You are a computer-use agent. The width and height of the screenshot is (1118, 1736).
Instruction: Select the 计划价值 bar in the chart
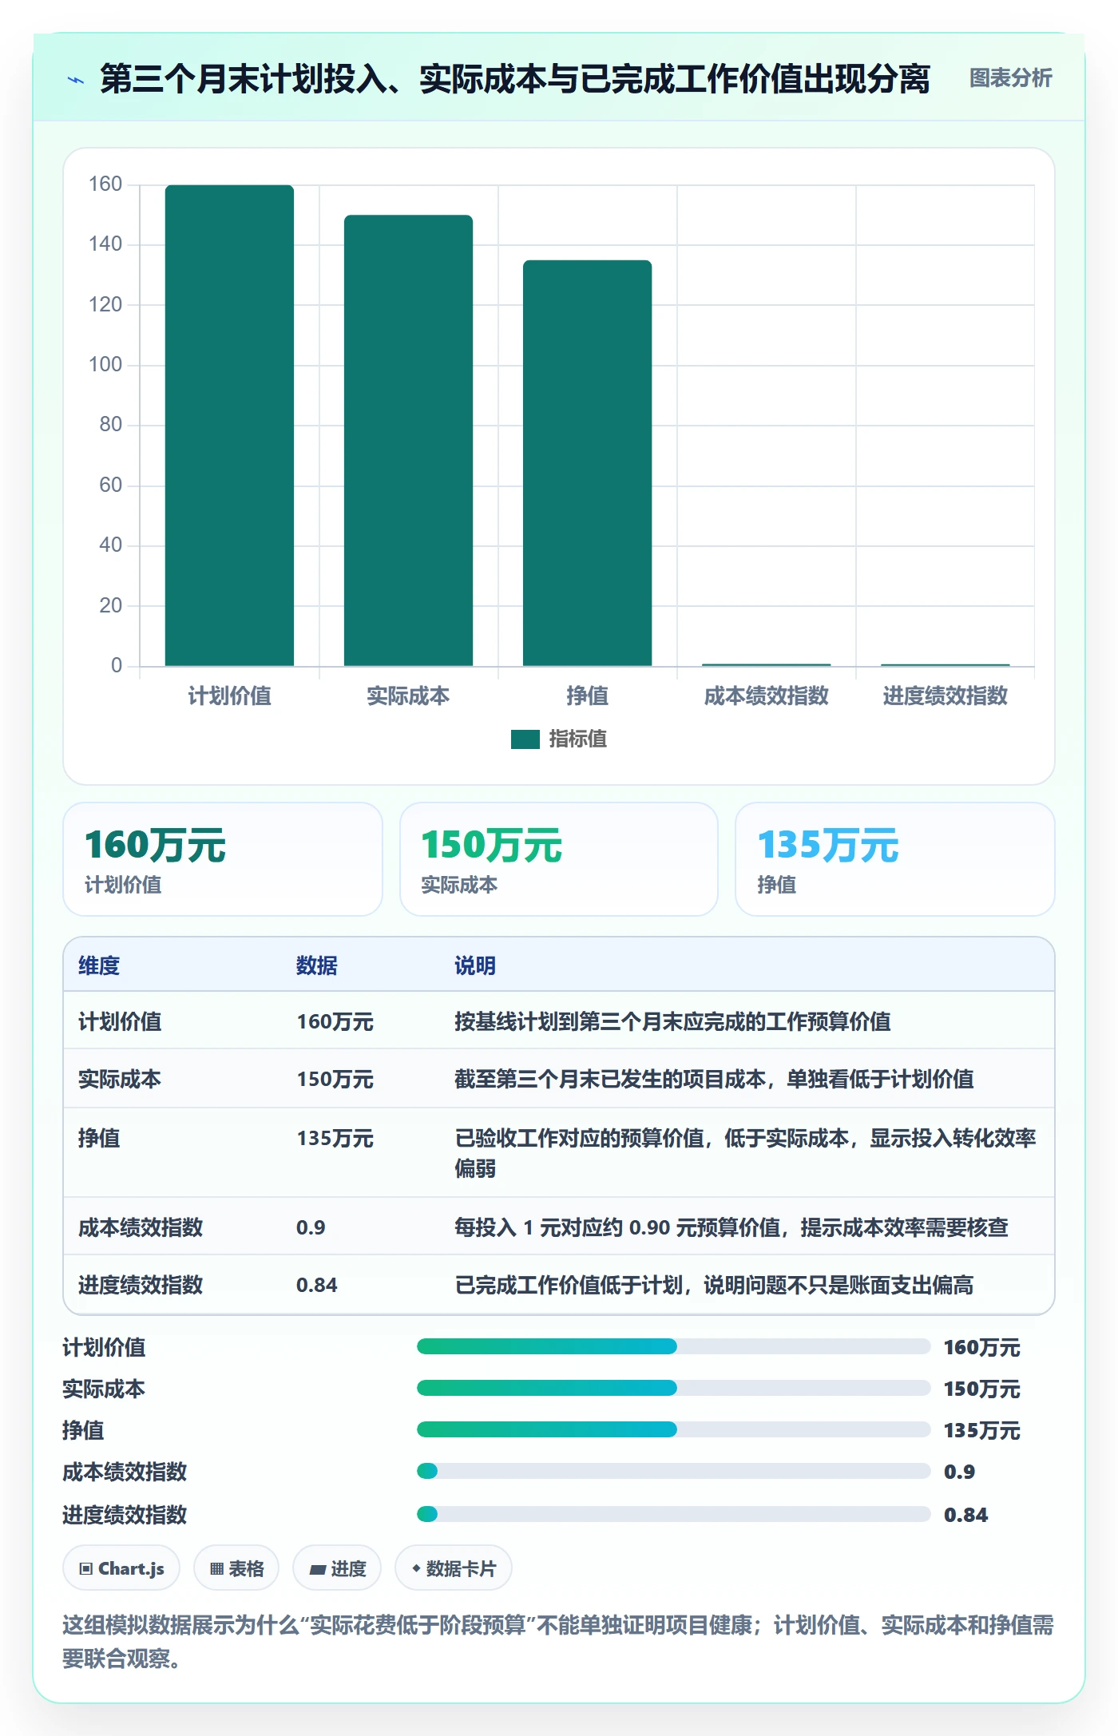point(229,425)
